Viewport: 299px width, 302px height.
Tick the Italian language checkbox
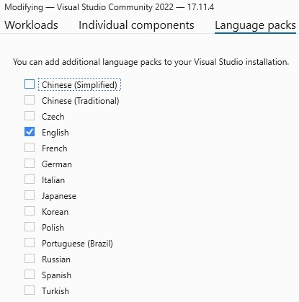tap(30, 179)
